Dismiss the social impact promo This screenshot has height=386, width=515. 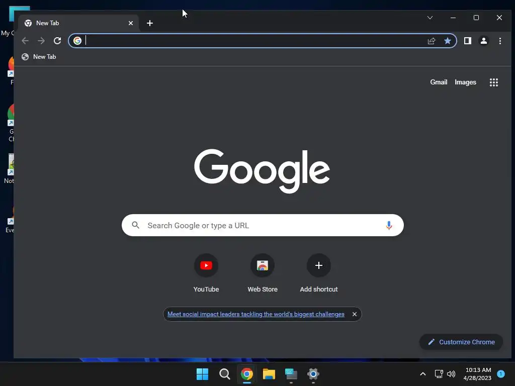pyautogui.click(x=355, y=314)
